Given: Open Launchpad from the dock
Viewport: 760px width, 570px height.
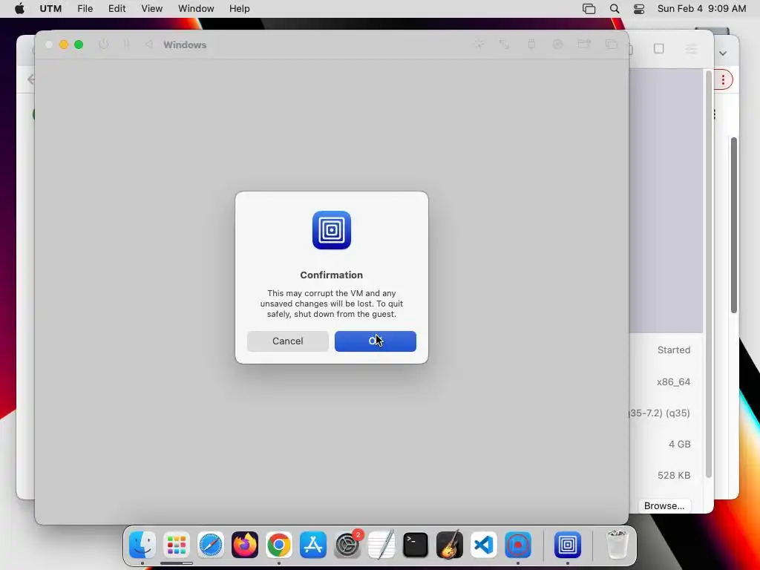Looking at the screenshot, I should [x=177, y=545].
